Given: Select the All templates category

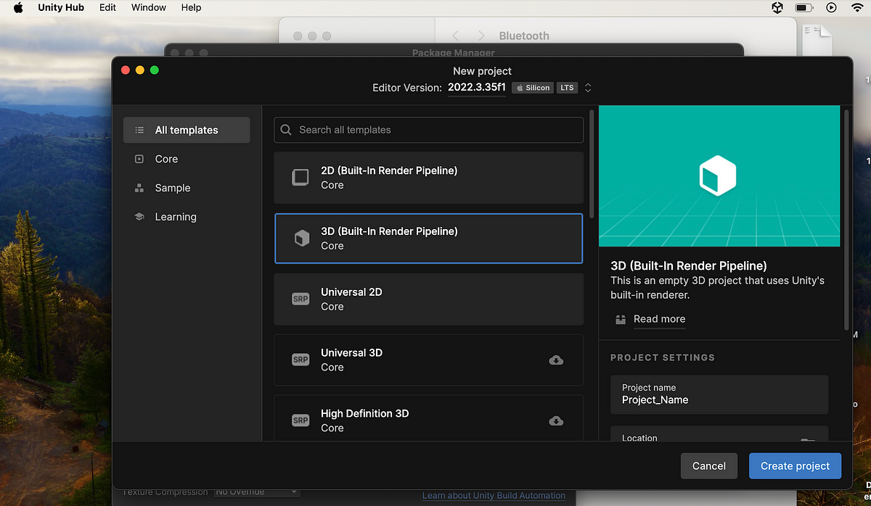Looking at the screenshot, I should click(187, 130).
